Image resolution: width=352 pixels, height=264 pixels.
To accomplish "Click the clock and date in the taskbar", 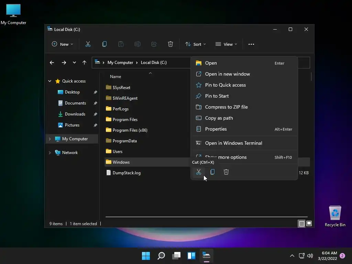I will 327,256.
